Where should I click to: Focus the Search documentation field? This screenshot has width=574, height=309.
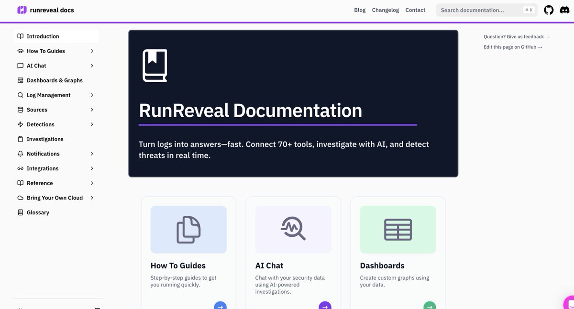[487, 10]
